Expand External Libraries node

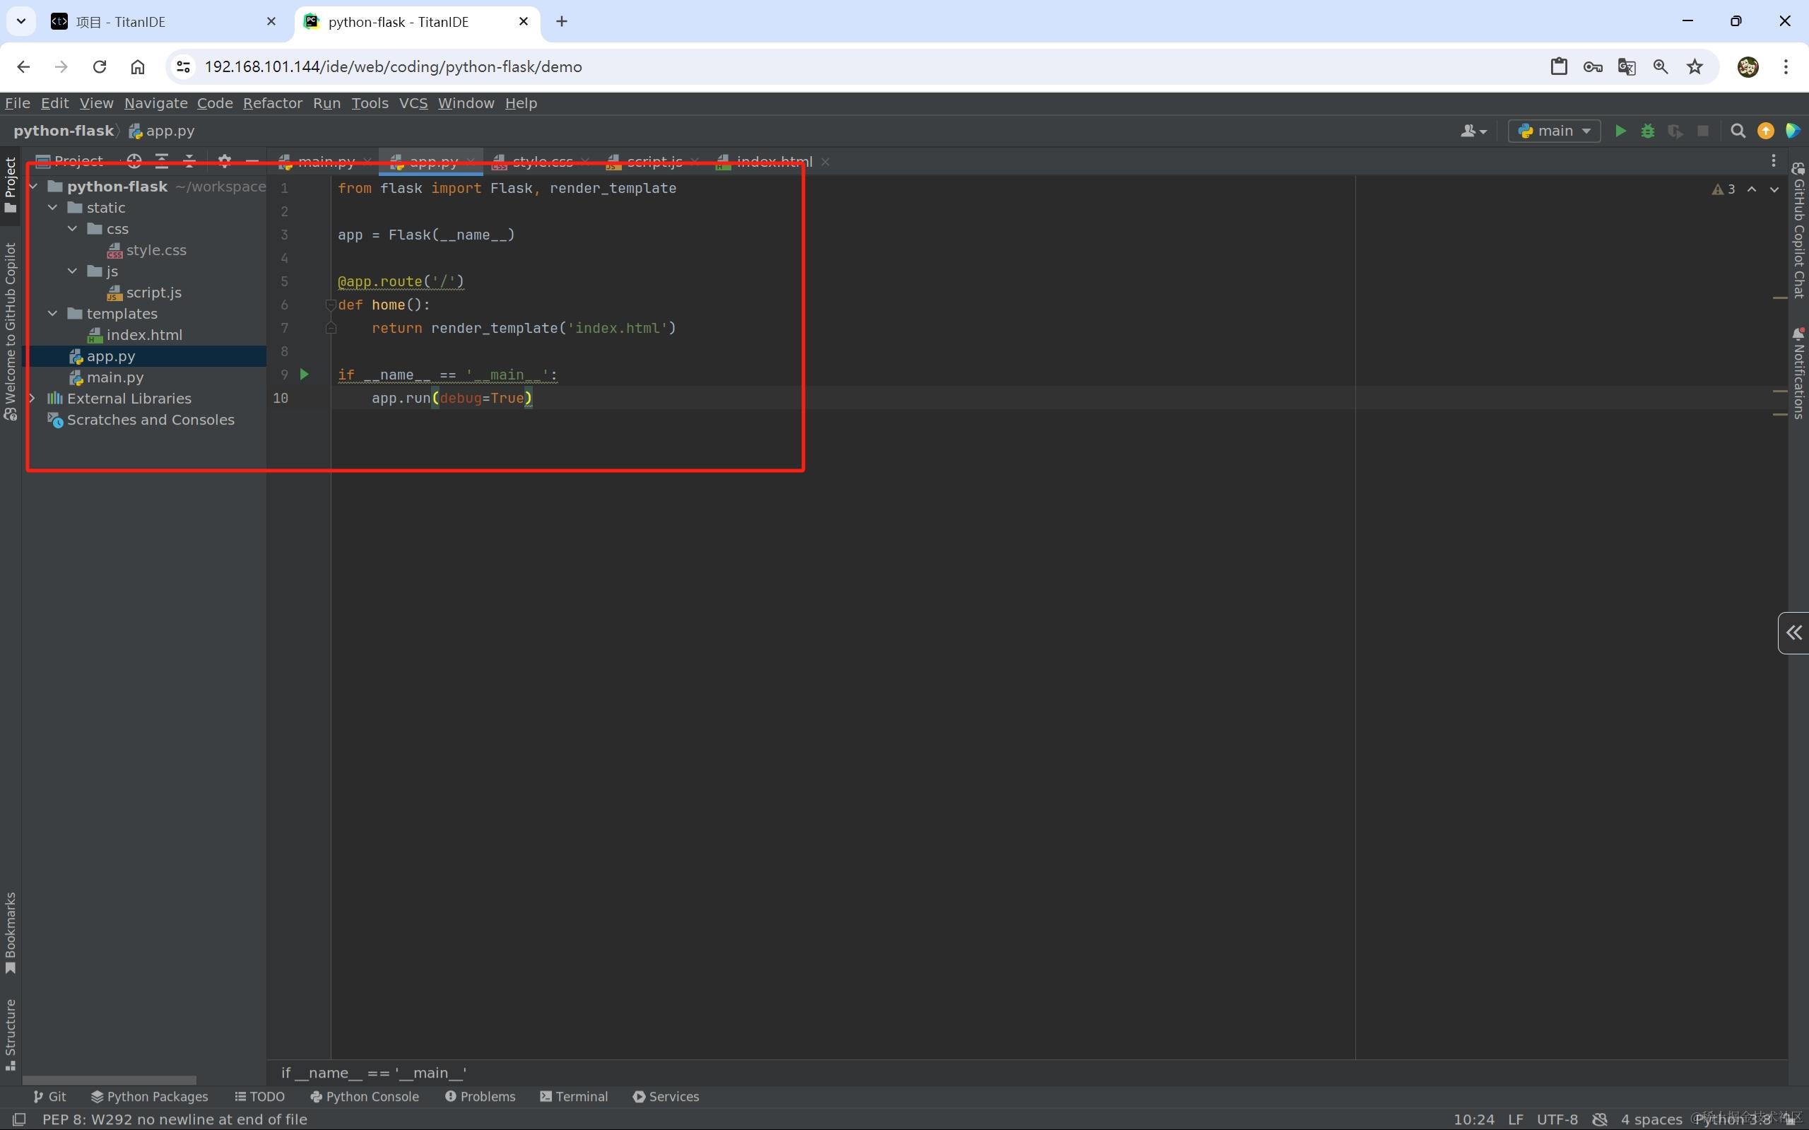coord(33,399)
